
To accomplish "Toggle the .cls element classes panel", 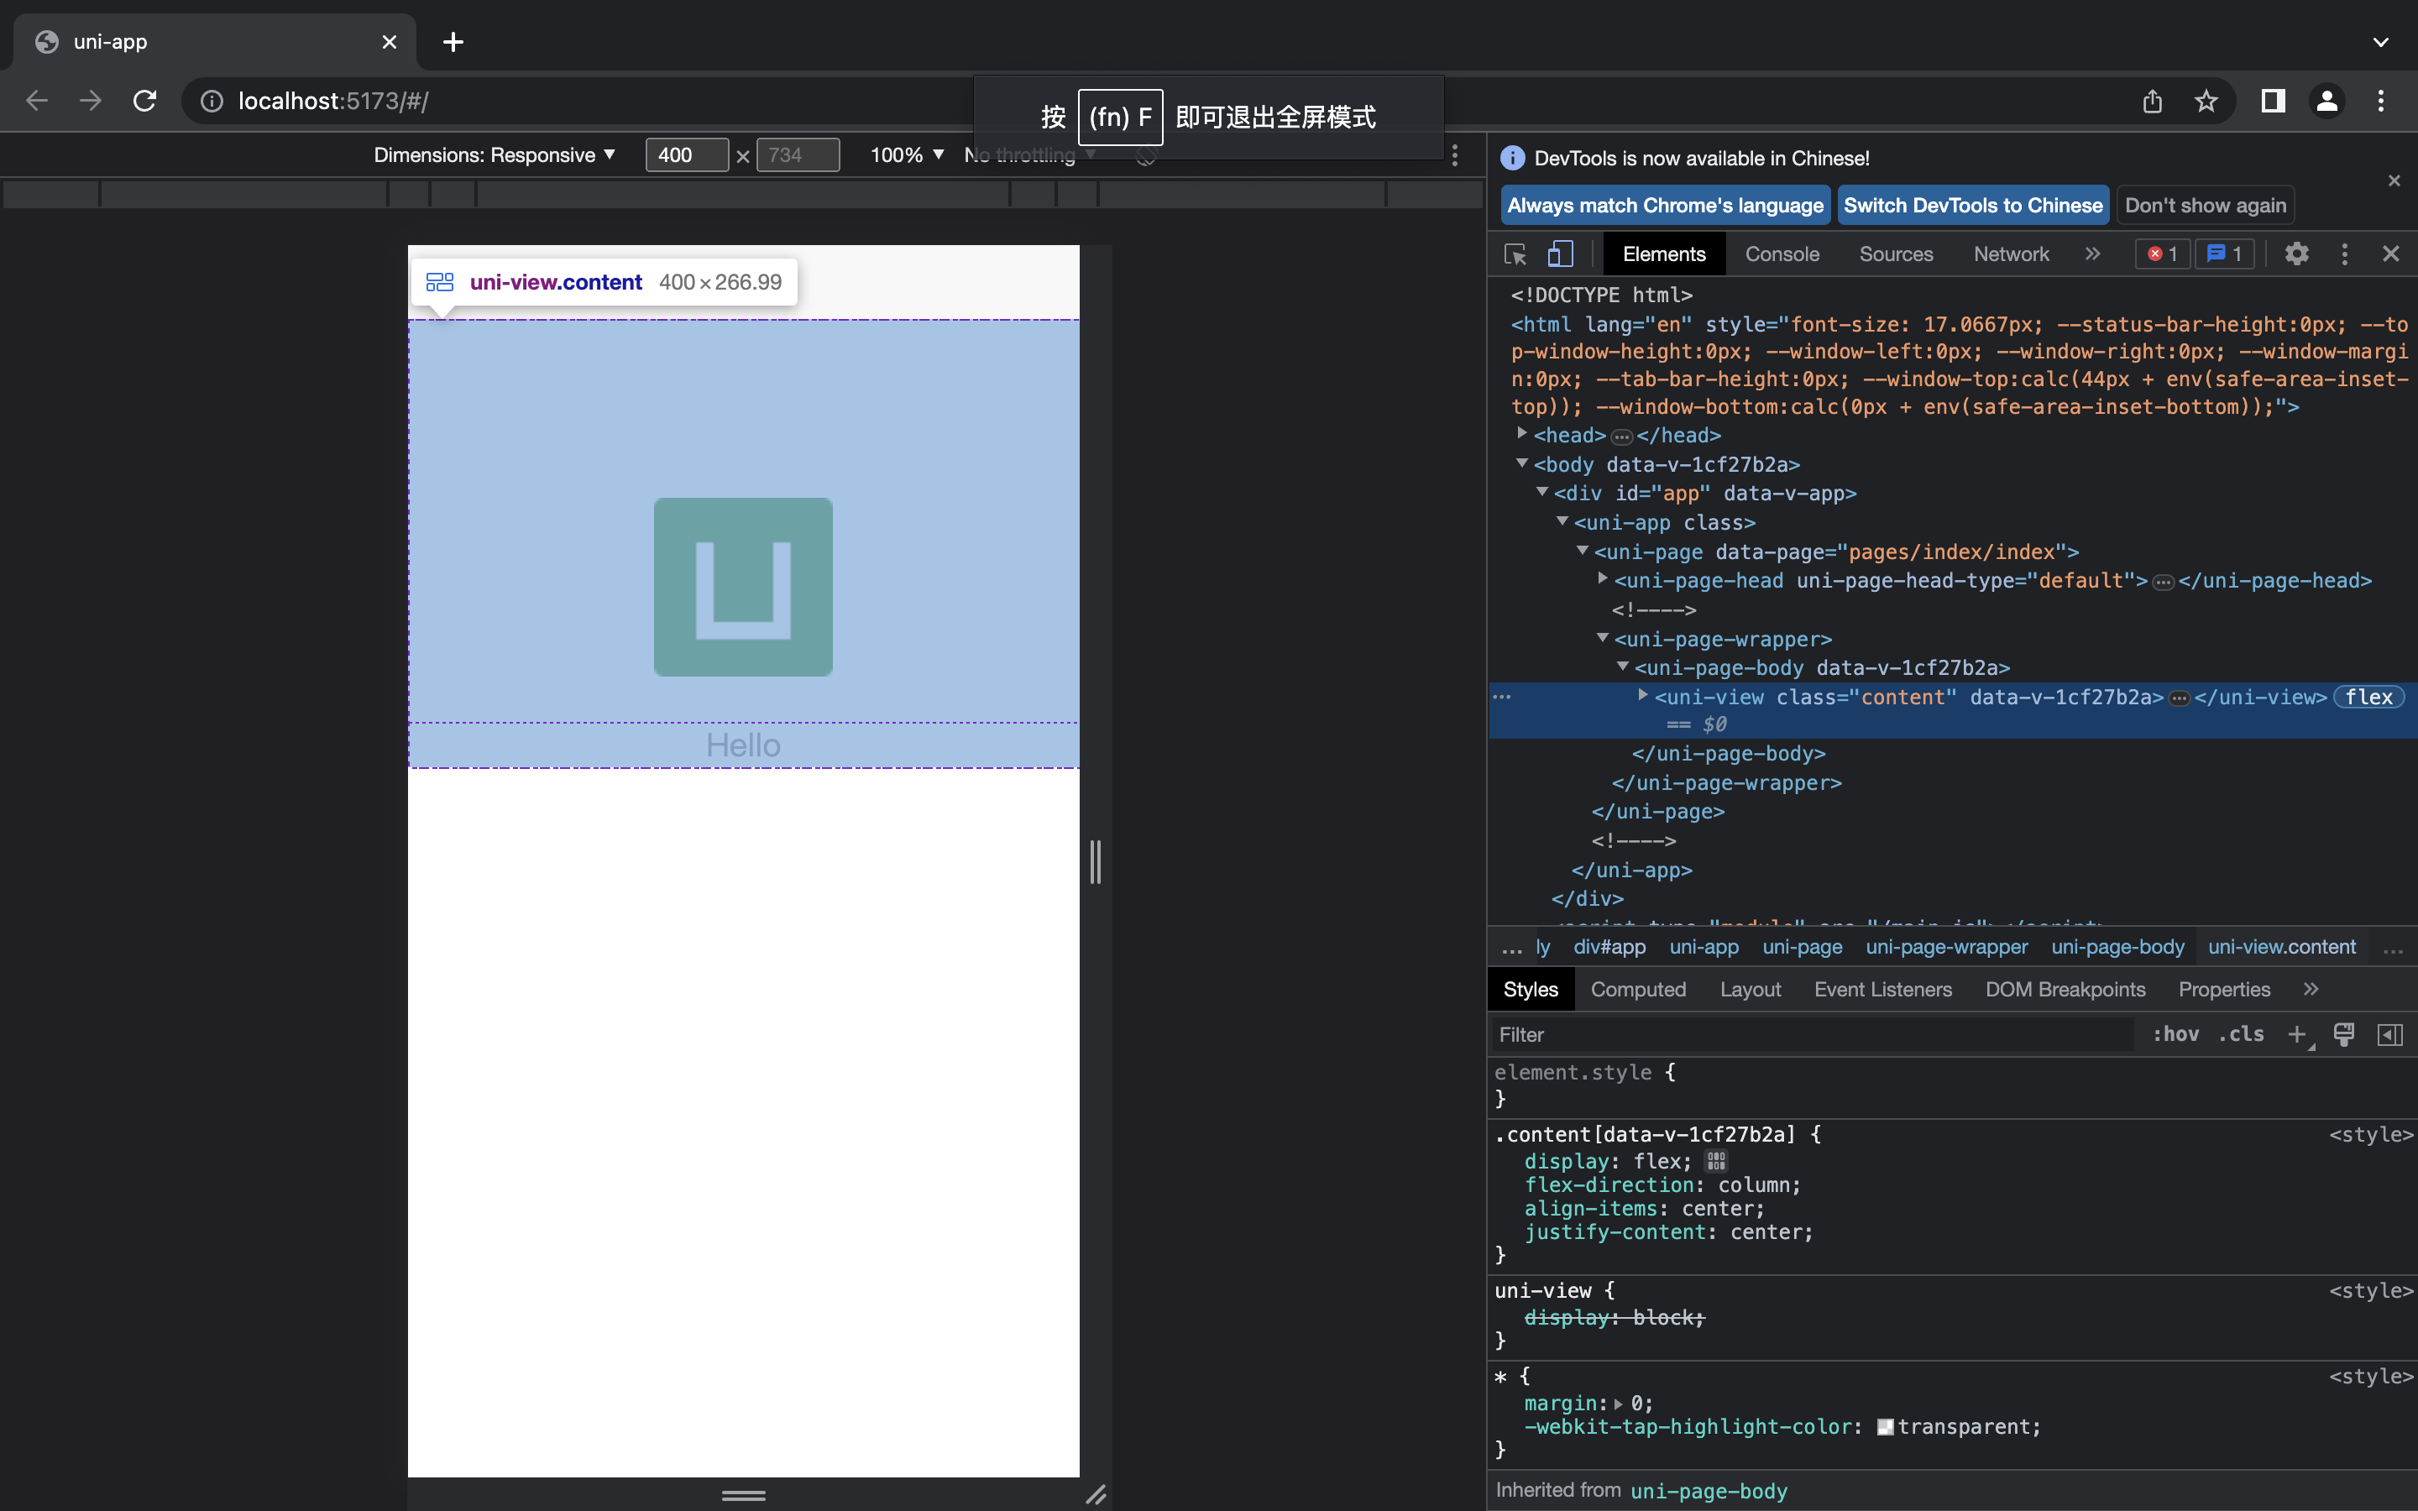I will click(2241, 1034).
